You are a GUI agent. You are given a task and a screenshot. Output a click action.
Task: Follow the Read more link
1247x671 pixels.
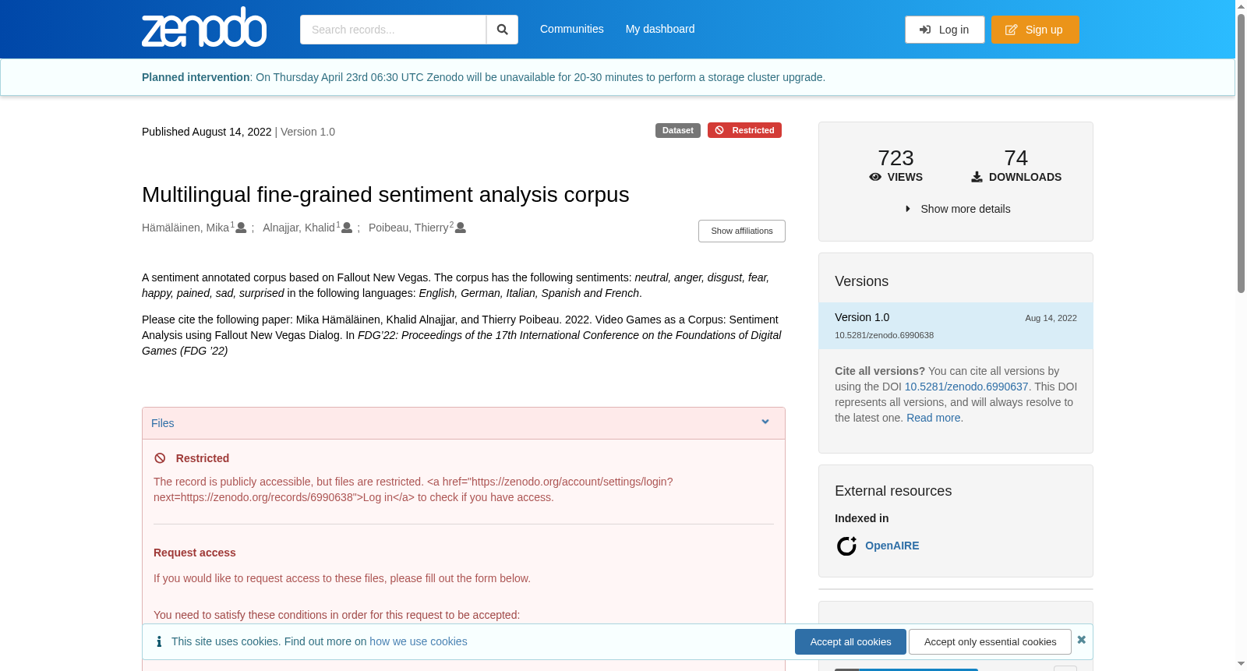click(x=934, y=418)
